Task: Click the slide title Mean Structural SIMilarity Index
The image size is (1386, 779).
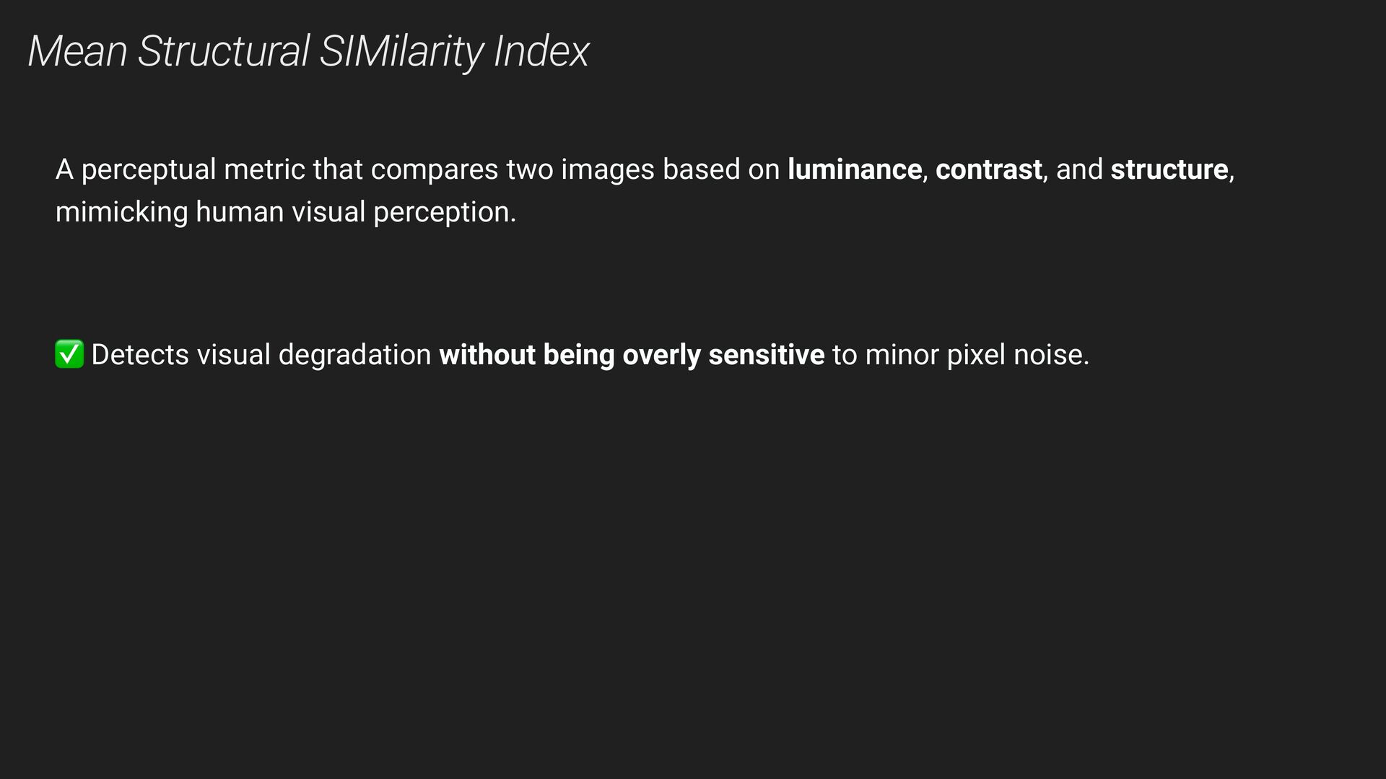Action: coord(308,52)
